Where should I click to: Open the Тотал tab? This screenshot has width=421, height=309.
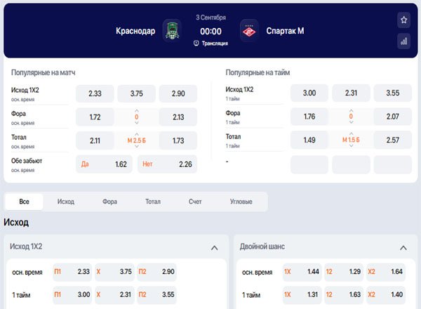tap(153, 202)
